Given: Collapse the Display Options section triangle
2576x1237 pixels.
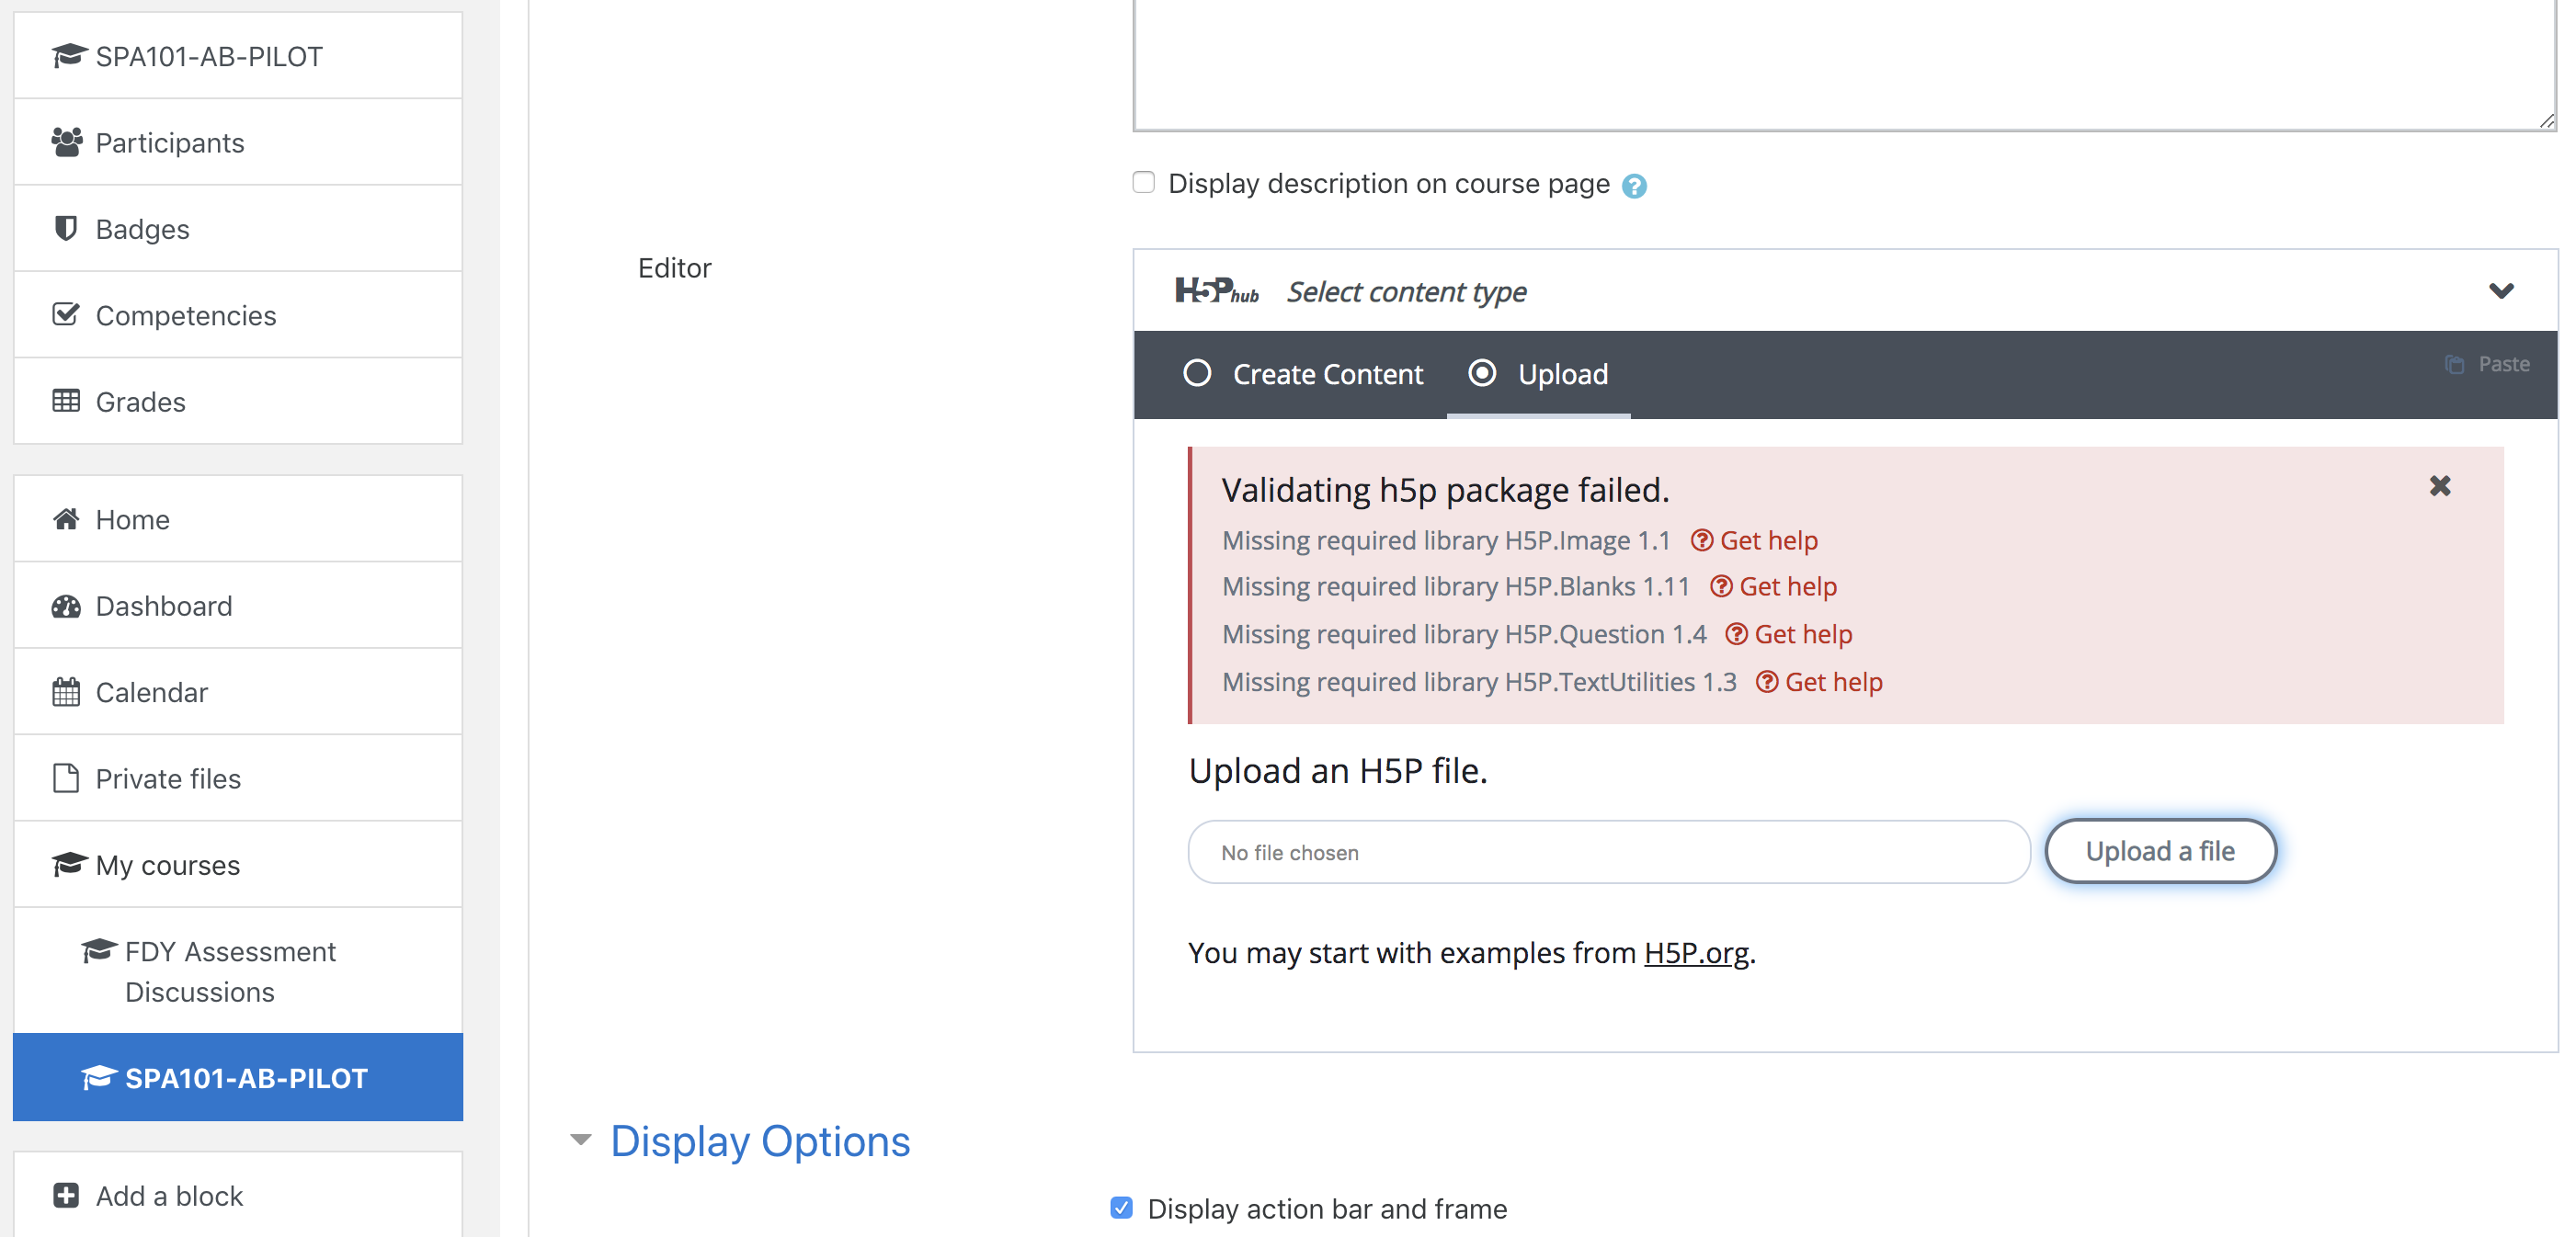Looking at the screenshot, I should (581, 1140).
